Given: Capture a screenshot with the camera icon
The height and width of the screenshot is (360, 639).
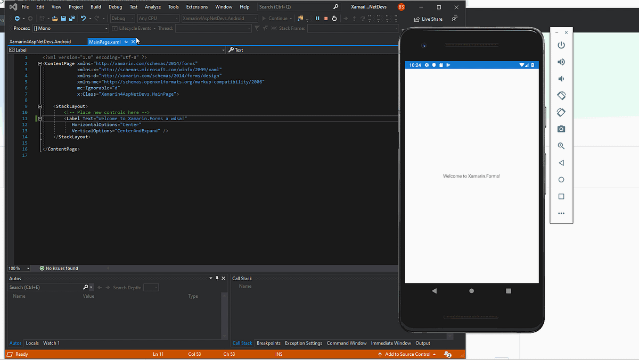Looking at the screenshot, I should tap(561, 129).
